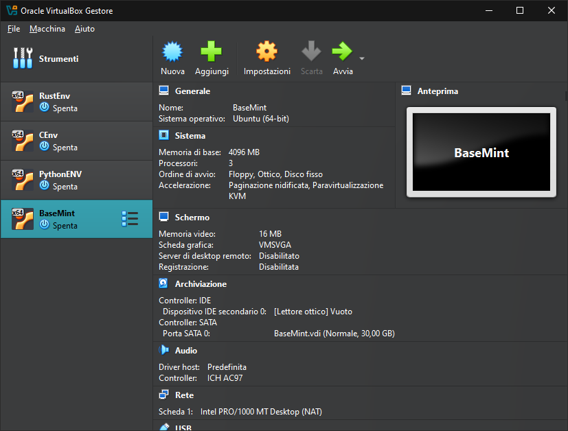Click the CEnv powered-off status icon
Viewport: 568px width, 431px height.
coord(44,147)
